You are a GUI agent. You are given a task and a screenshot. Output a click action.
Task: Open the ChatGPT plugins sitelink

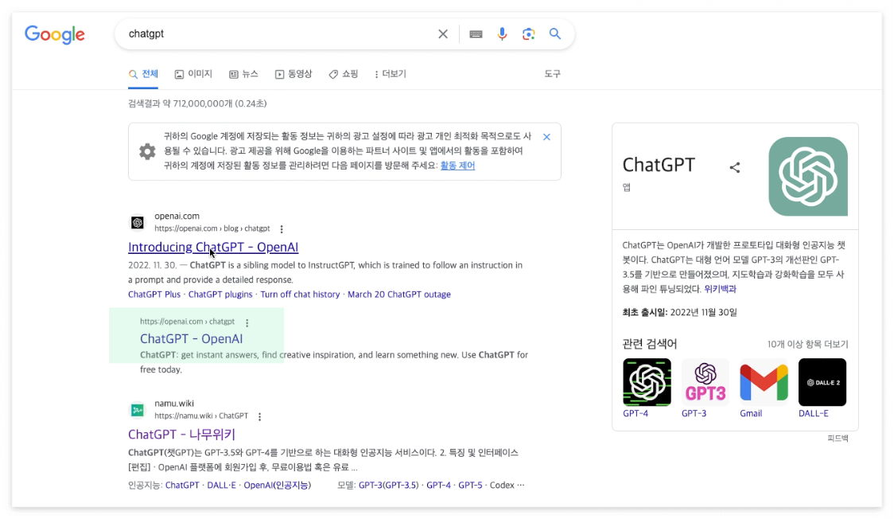[x=220, y=295]
